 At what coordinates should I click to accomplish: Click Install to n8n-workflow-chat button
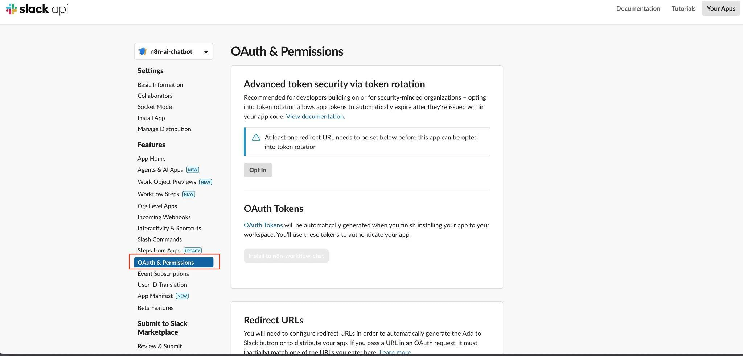click(x=286, y=256)
